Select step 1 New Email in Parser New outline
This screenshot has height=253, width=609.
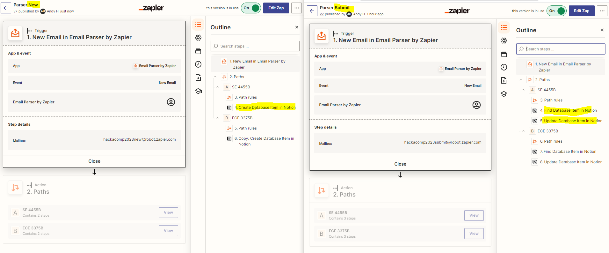click(x=255, y=64)
